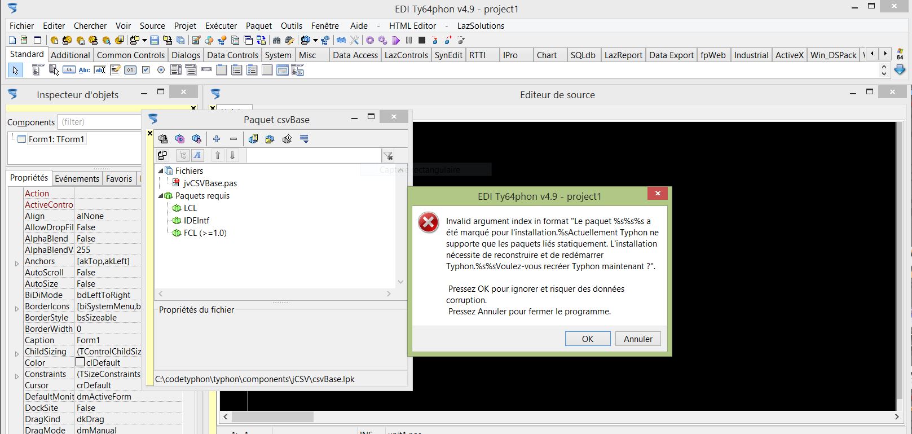This screenshot has width=912, height=434.
Task: Open the Paquet menu
Action: coord(259,26)
